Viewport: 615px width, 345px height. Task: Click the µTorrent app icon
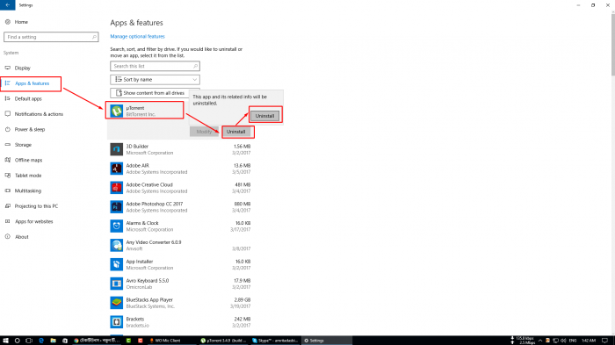click(x=117, y=111)
